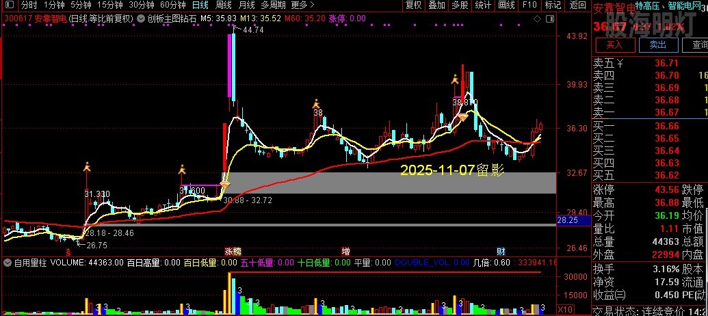Click the 卖出 sell button
Viewport: 708px width, 316px height.
657,45
